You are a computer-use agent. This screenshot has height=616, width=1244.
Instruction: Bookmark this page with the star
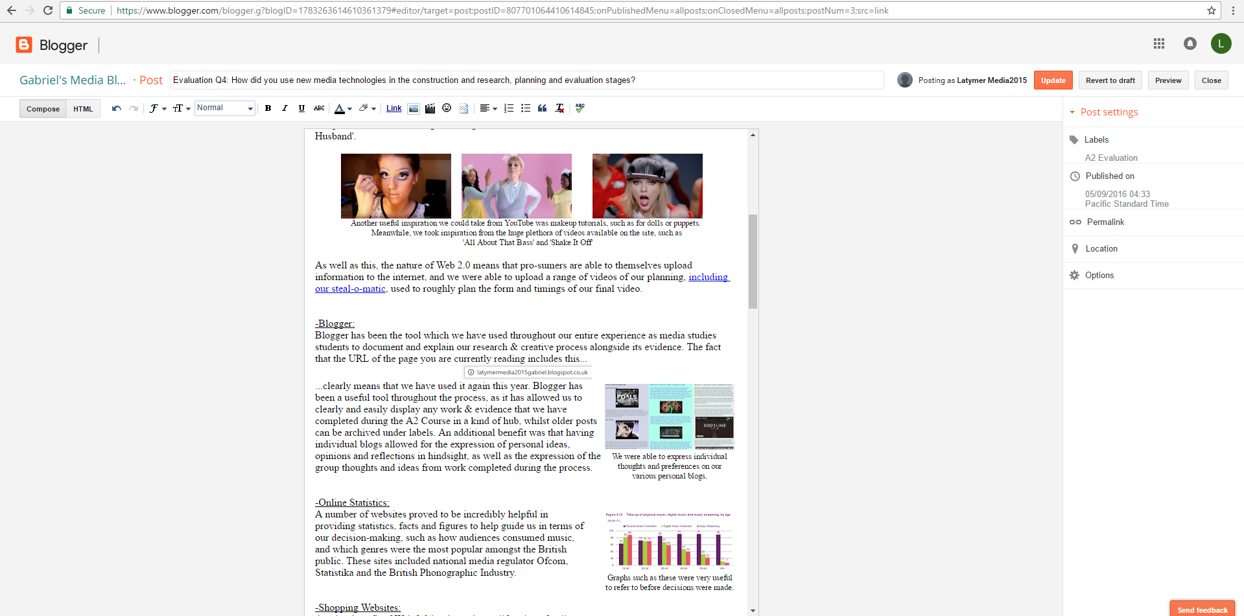tap(1211, 10)
